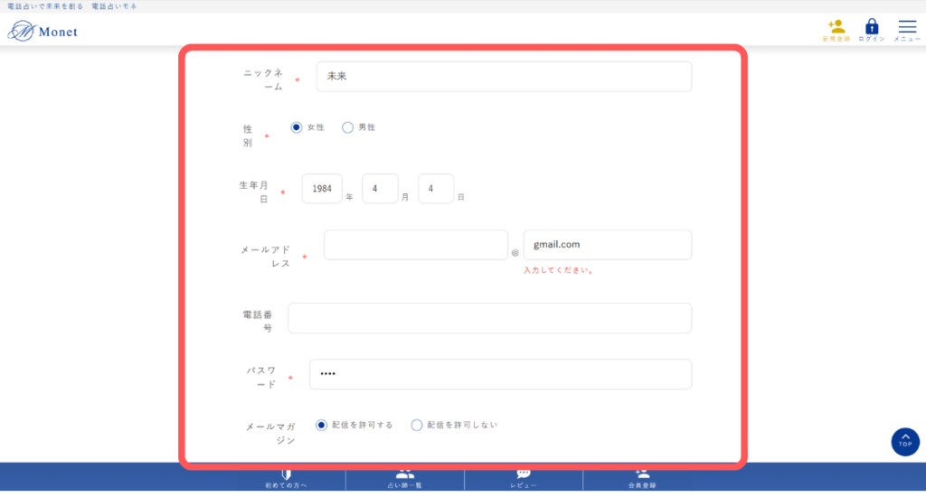Click the 新規登録 new registration icon
926x497 pixels.
coord(836,30)
